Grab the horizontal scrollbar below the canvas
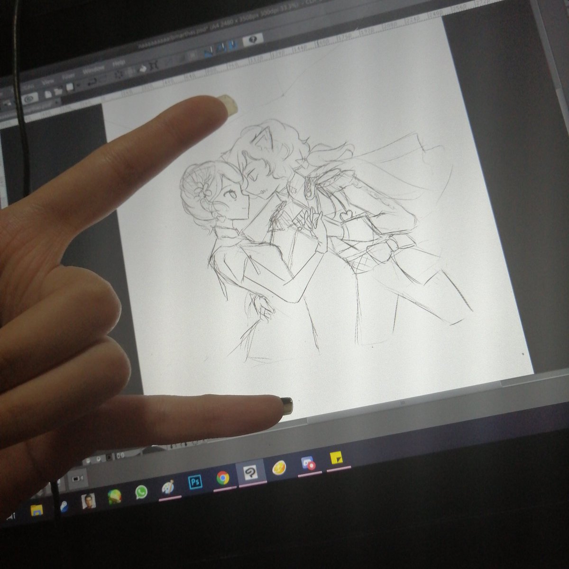The width and height of the screenshot is (569, 569). (402, 402)
